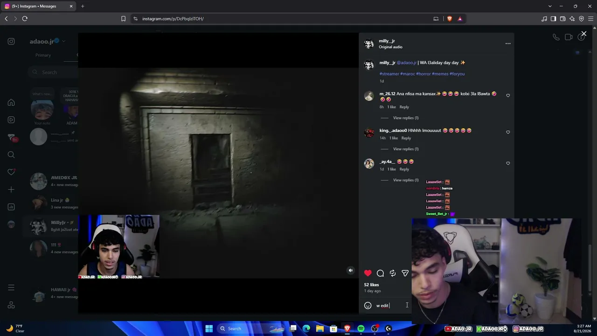Open the Dashboard chart icon in sidebar
This screenshot has height=336, width=597.
[11, 207]
